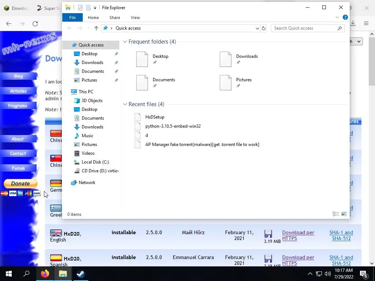Image resolution: width=375 pixels, height=281 pixels.
Task: Open the Share ribbon tab
Action: [x=115, y=18]
